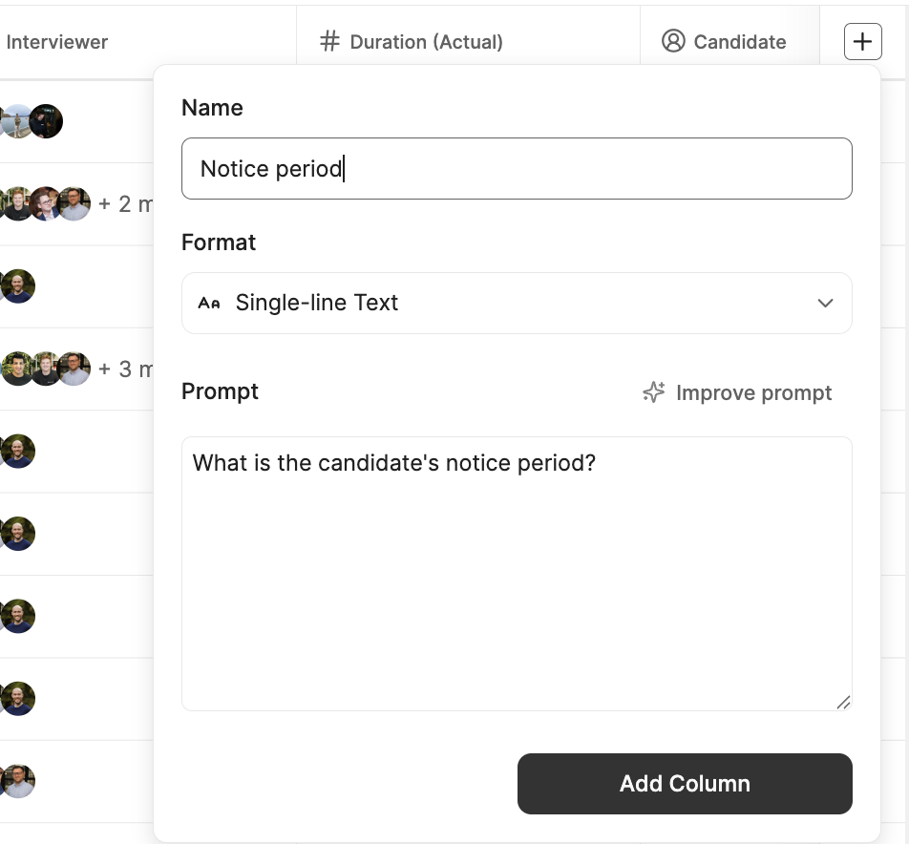Image resolution: width=909 pixels, height=844 pixels.
Task: Click the sparkle icon next to Improve prompt
Action: (x=653, y=391)
